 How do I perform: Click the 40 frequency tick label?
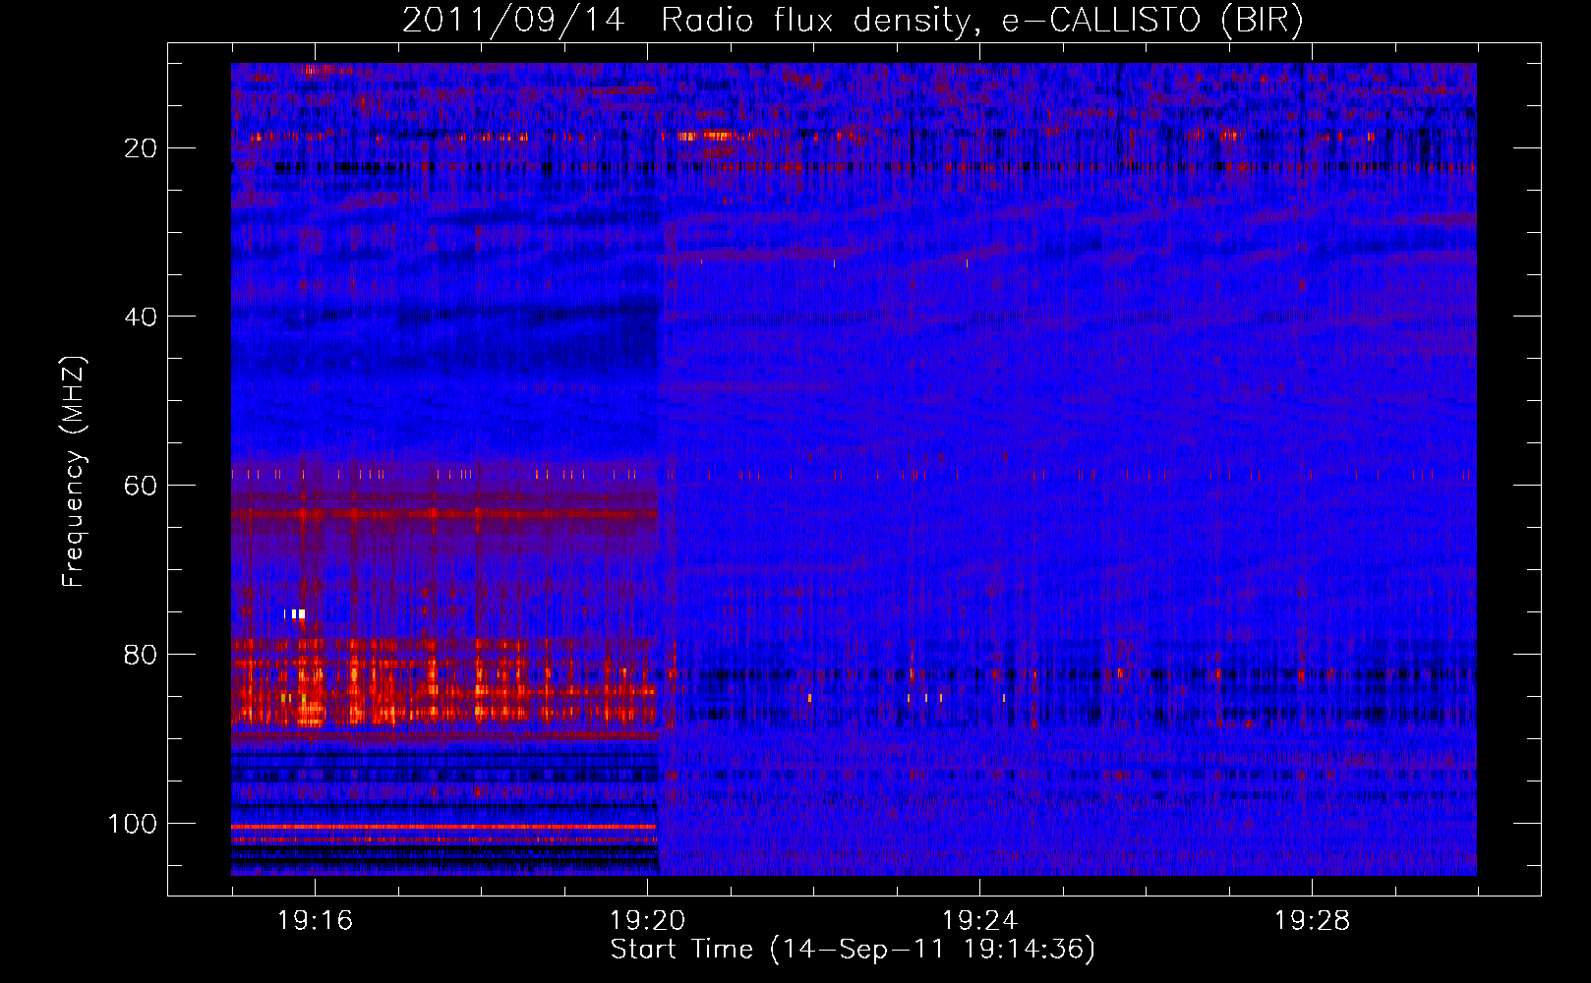pyautogui.click(x=142, y=317)
